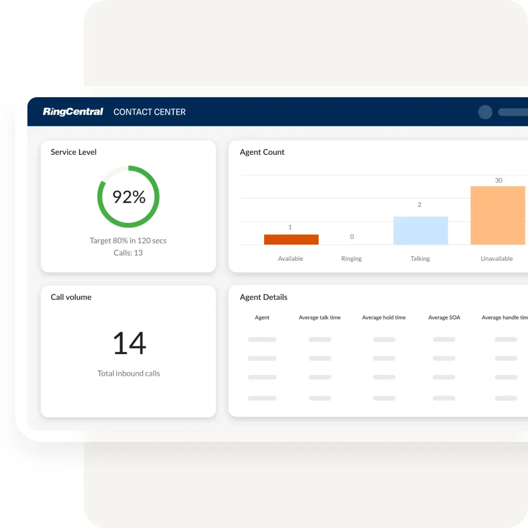This screenshot has height=528, width=528.
Task: Click the Unavailable axis label
Action: (x=497, y=258)
